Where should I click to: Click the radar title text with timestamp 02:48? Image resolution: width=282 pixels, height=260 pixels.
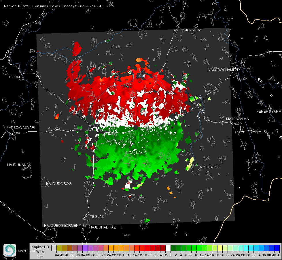[x=54, y=6]
